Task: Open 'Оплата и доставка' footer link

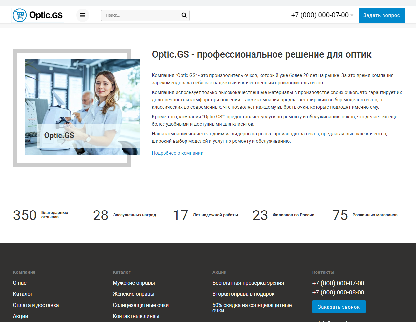Action: coord(36,305)
